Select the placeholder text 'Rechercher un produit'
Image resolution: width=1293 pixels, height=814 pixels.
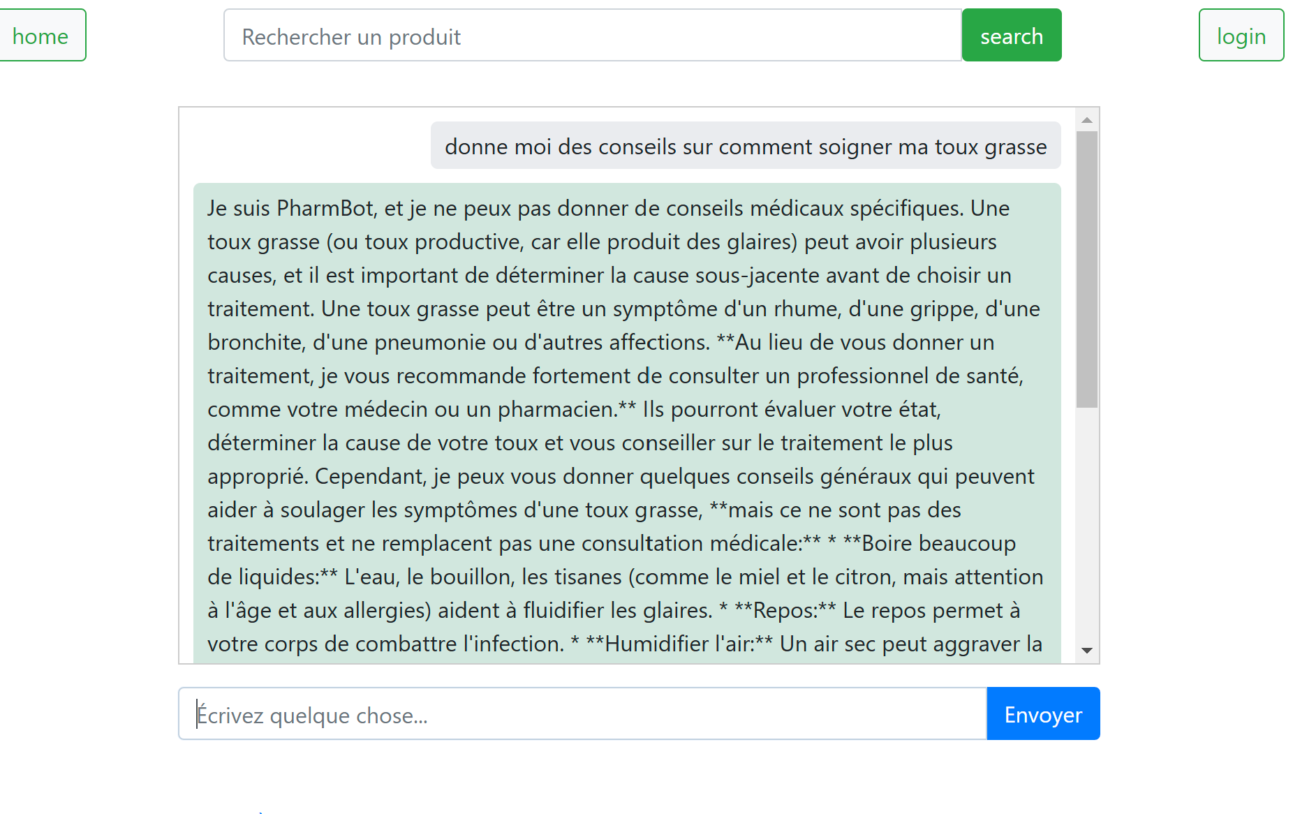click(x=350, y=36)
